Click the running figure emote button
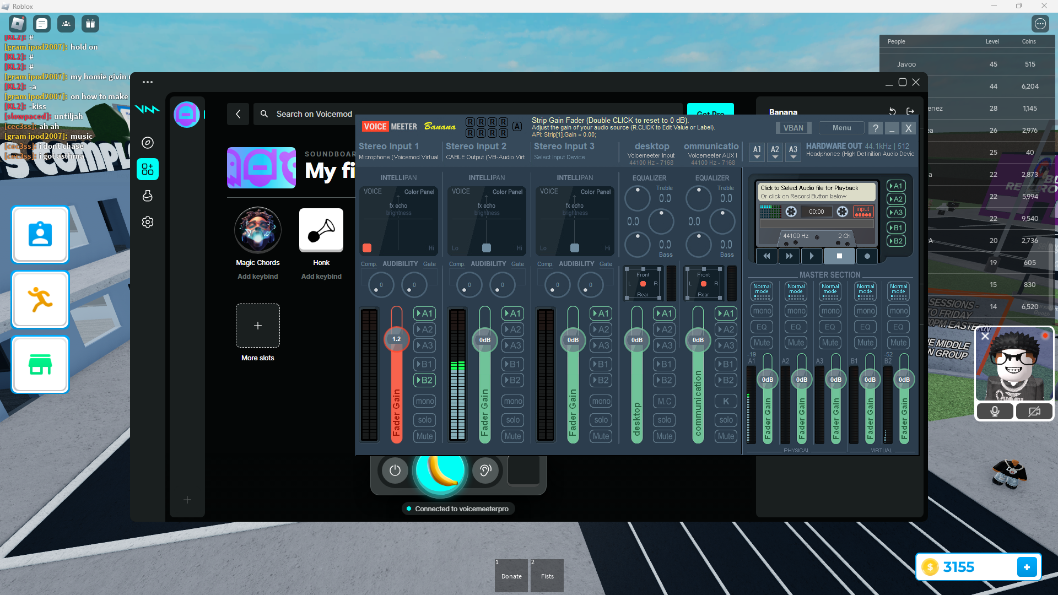The height and width of the screenshot is (595, 1058). pos(40,300)
